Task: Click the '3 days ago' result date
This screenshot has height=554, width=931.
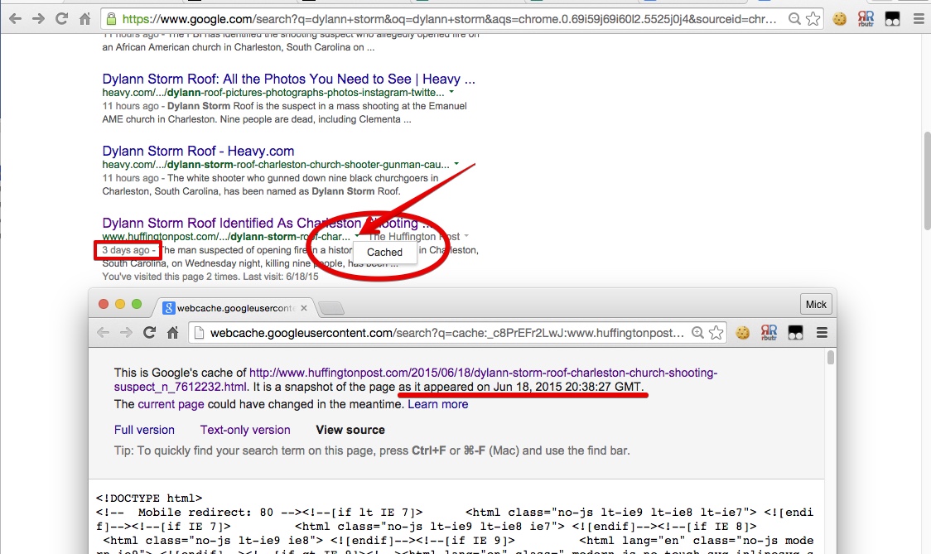Action: click(x=126, y=250)
